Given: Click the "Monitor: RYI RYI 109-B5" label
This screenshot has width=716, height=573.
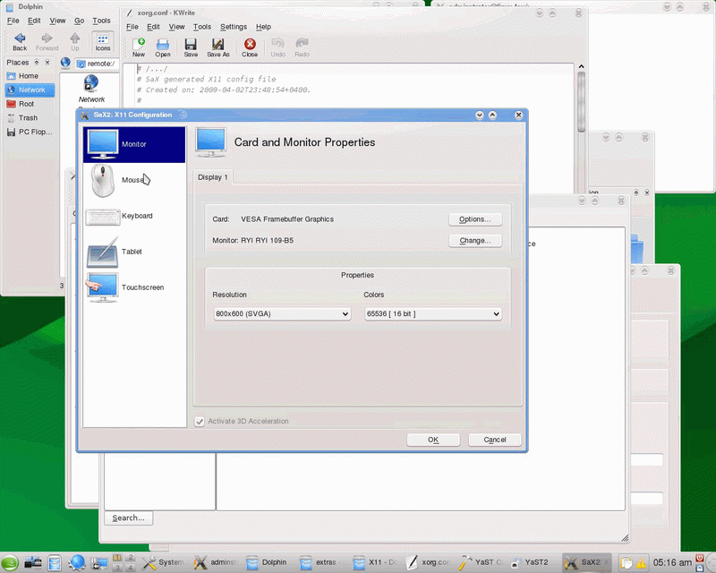Looking at the screenshot, I should (x=253, y=241).
